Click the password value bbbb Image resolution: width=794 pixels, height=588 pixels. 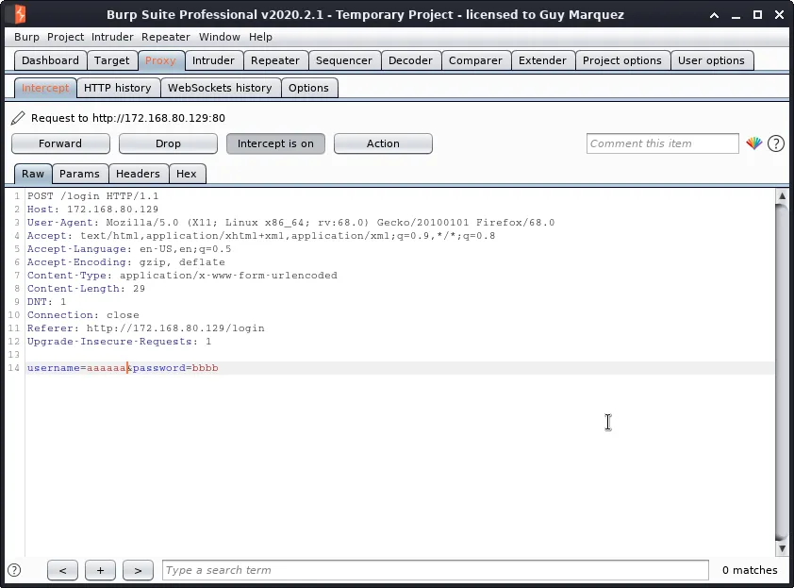click(205, 367)
